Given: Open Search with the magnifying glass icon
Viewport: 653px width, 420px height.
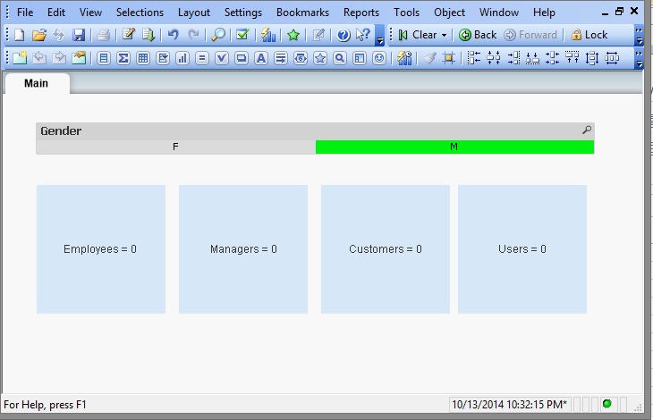Looking at the screenshot, I should coord(218,35).
